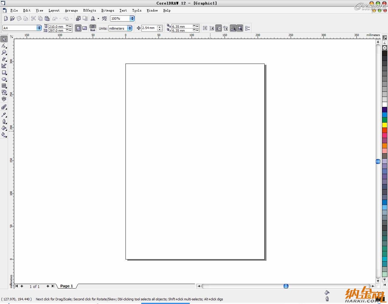Increase duplicate distance x 6.35 mm

click(x=197, y=25)
